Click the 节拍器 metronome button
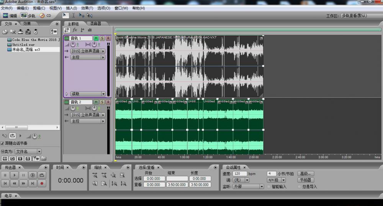383x206 pixels. [306, 180]
